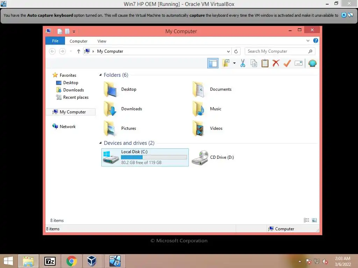Expand the address bar breadcrumb arrow
Image resolution: width=358 pixels, height=268 pixels.
(x=93, y=51)
